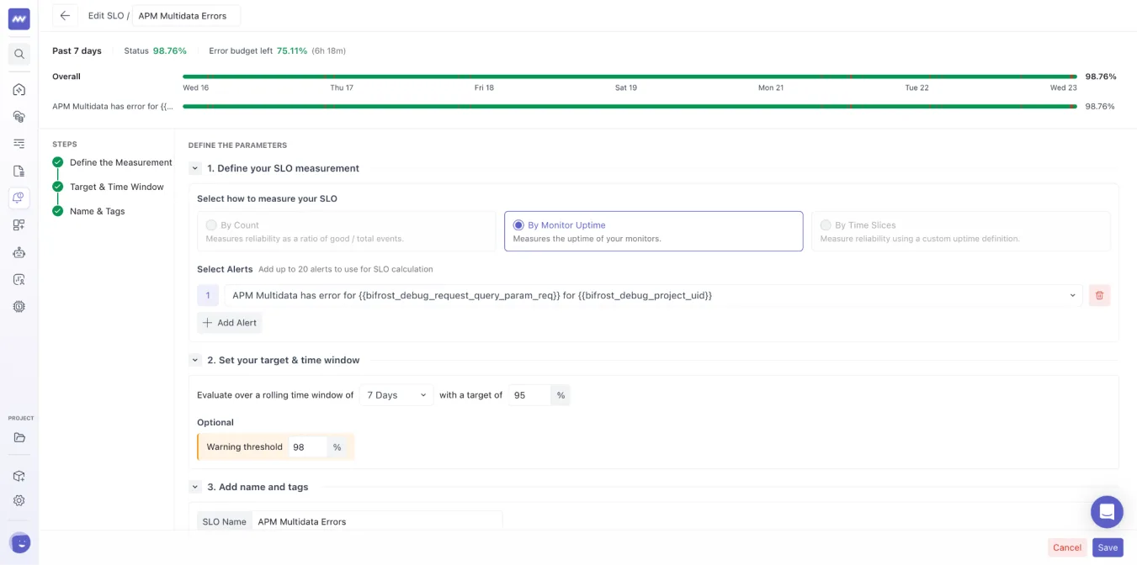Open the search icon in sidebar
Screen dimensions: 1137x565
click(x=19, y=54)
